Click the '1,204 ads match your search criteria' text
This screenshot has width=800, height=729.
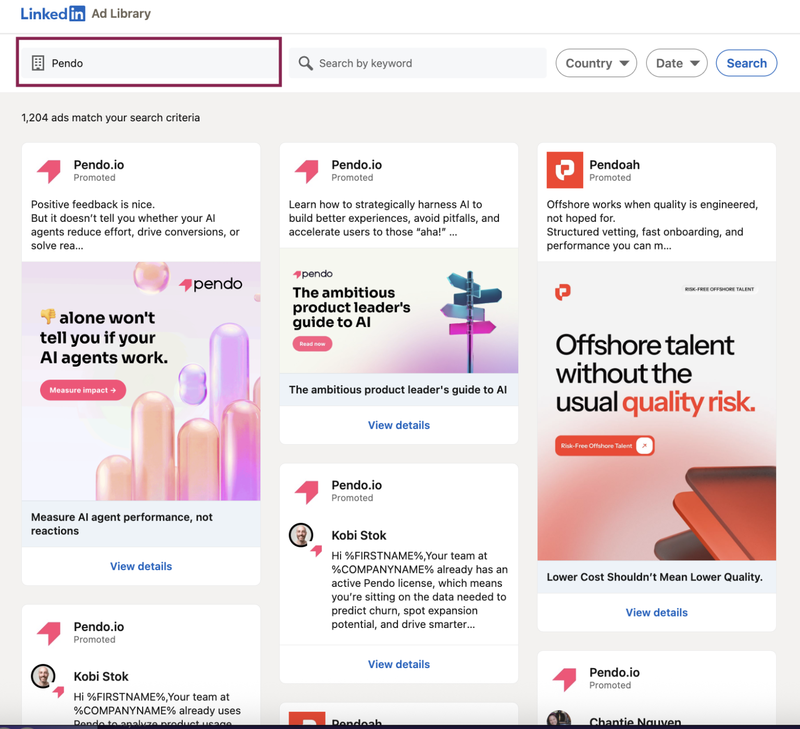coord(110,118)
